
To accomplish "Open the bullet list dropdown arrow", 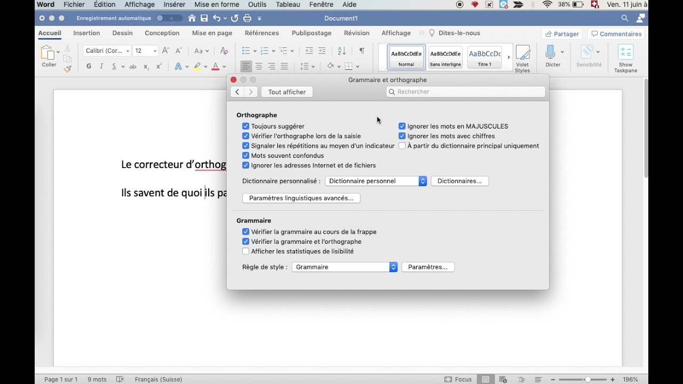I will point(255,51).
